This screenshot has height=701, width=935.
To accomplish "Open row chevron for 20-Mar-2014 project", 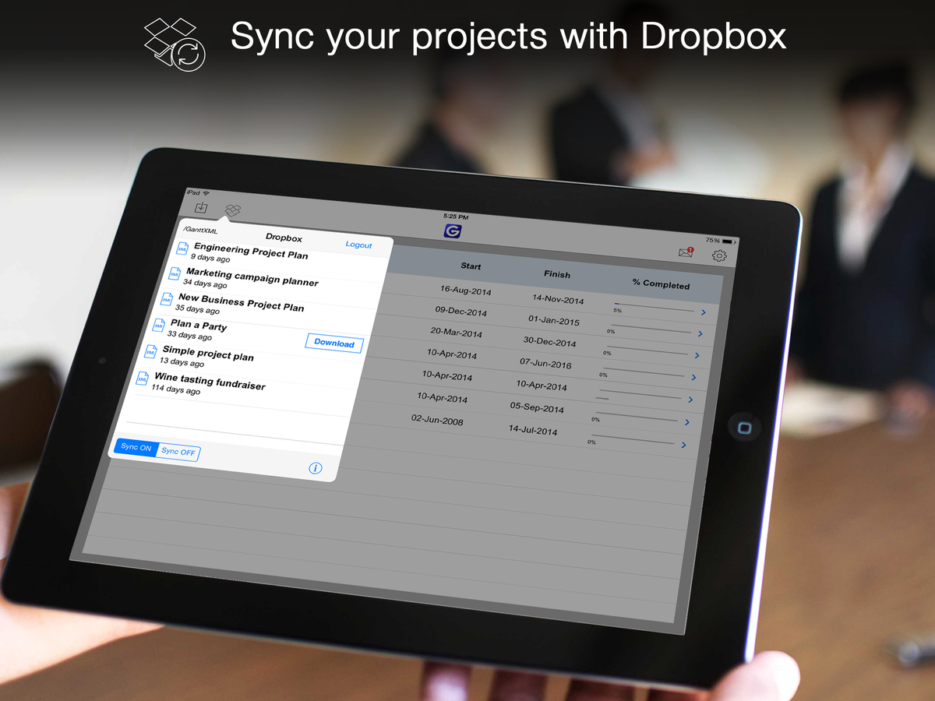I will click(697, 356).
